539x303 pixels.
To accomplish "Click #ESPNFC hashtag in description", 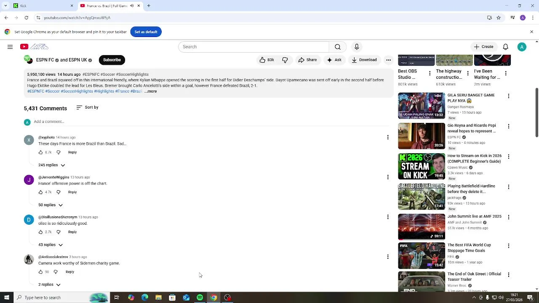I will (36, 91).
